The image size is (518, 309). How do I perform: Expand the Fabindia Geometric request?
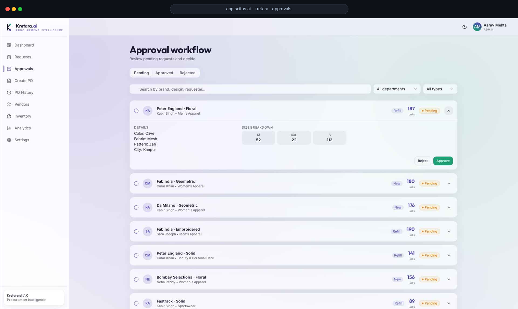448,183
